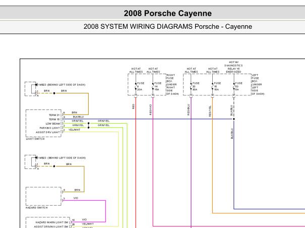Click the 'Fuse 14 15A' label
The width and height of the screenshot is (305, 228).
click(158, 86)
